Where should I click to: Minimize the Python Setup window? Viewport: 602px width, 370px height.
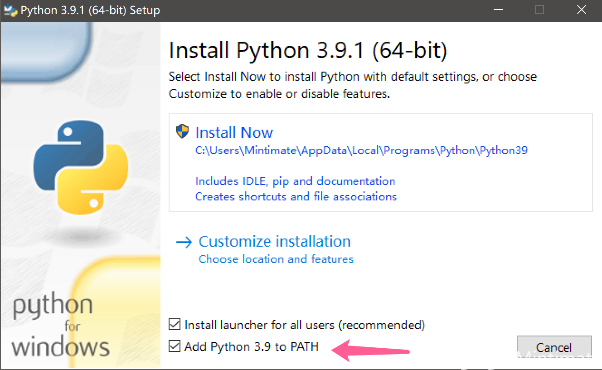pos(498,10)
